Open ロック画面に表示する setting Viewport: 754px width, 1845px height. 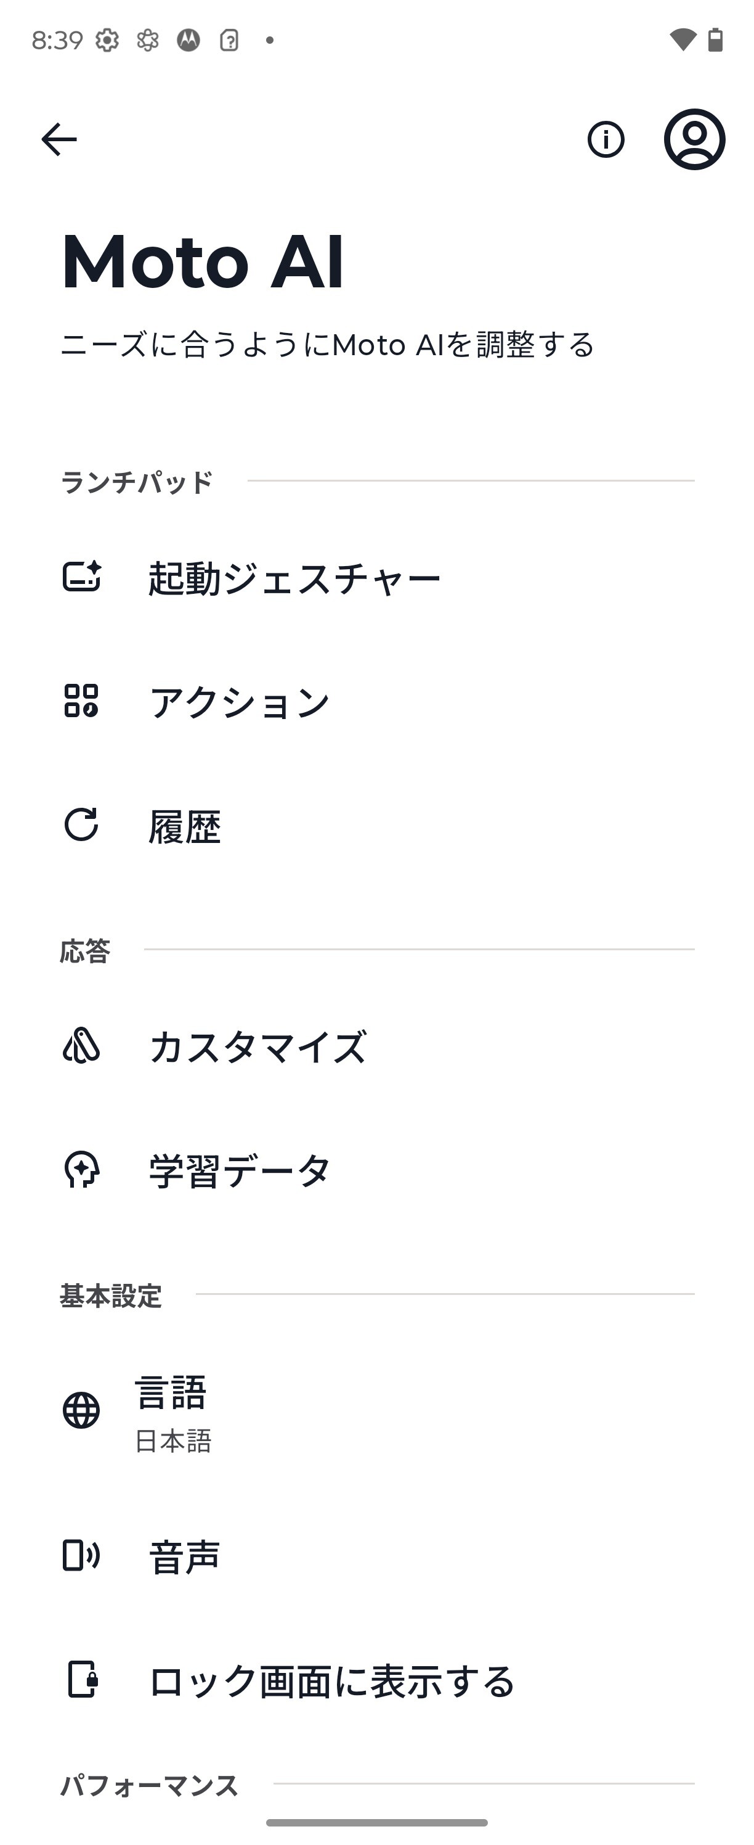[332, 1680]
